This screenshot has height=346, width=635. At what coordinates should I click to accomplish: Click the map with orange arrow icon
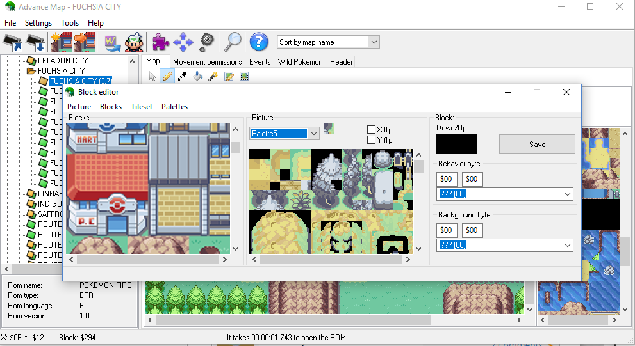(x=85, y=42)
